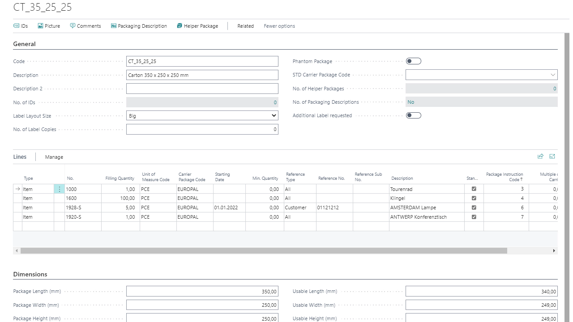Image resolution: width=573 pixels, height=322 pixels.
Task: Open the IDs action
Action: (x=21, y=26)
